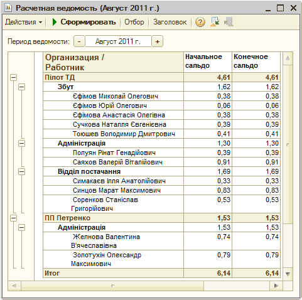Collapse the Збут department group

21,87
